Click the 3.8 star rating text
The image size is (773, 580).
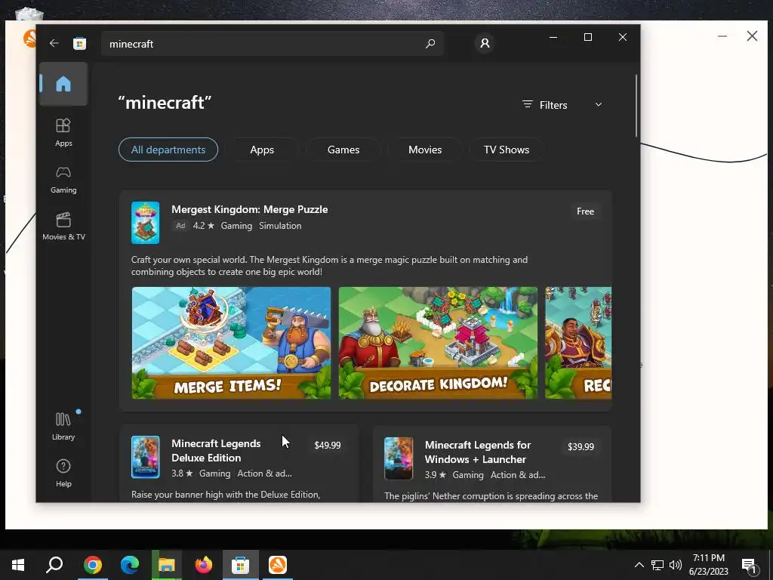click(x=182, y=473)
